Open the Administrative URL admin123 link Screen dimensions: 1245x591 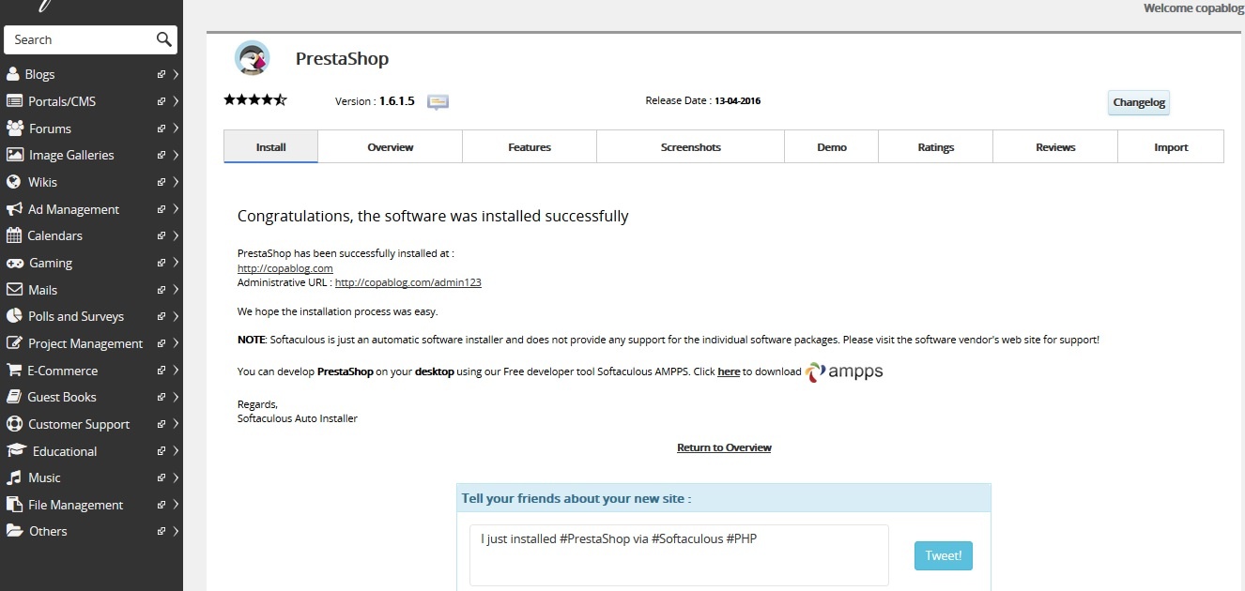(x=407, y=282)
